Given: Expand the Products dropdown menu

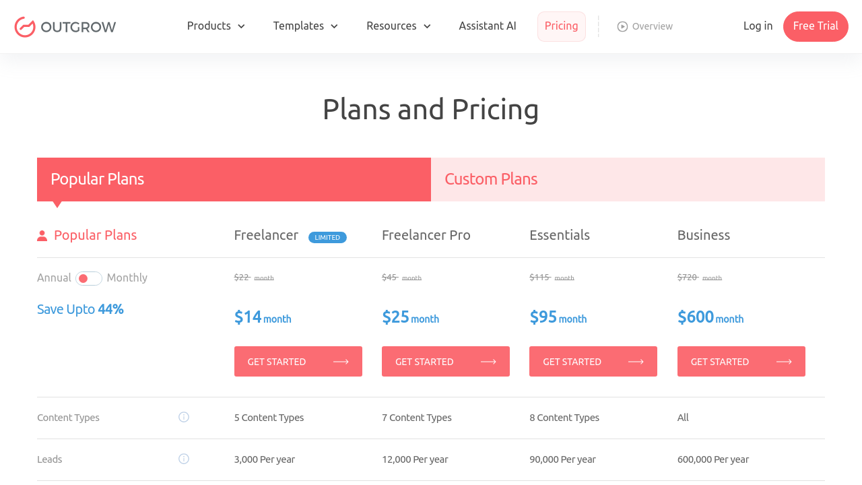Looking at the screenshot, I should 215,26.
